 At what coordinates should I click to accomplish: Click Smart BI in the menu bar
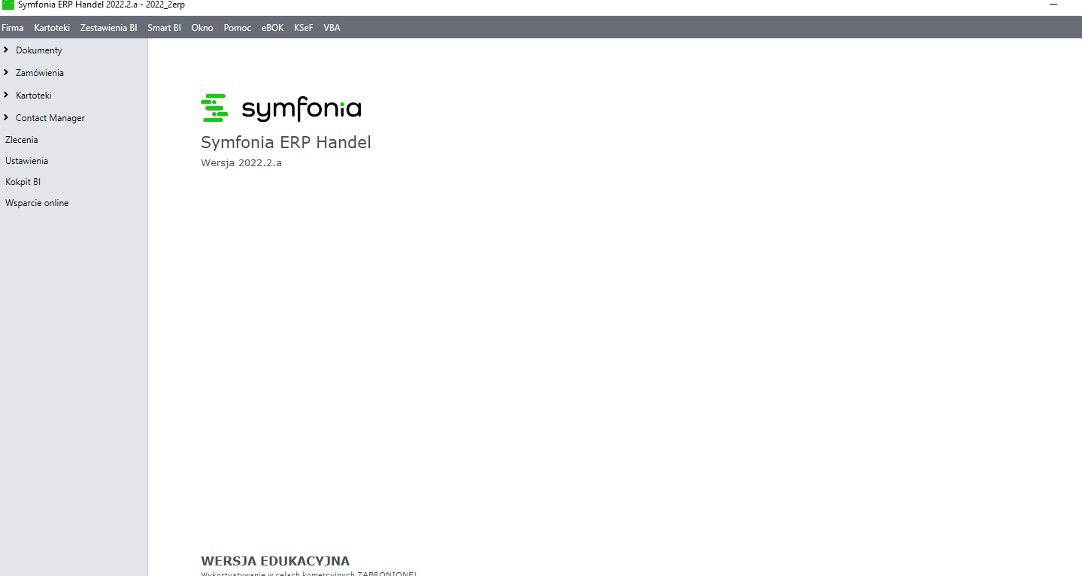(164, 28)
